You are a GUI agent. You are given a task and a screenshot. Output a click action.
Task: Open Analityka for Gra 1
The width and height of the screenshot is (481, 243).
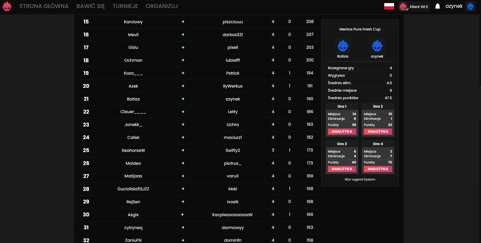[x=342, y=132]
